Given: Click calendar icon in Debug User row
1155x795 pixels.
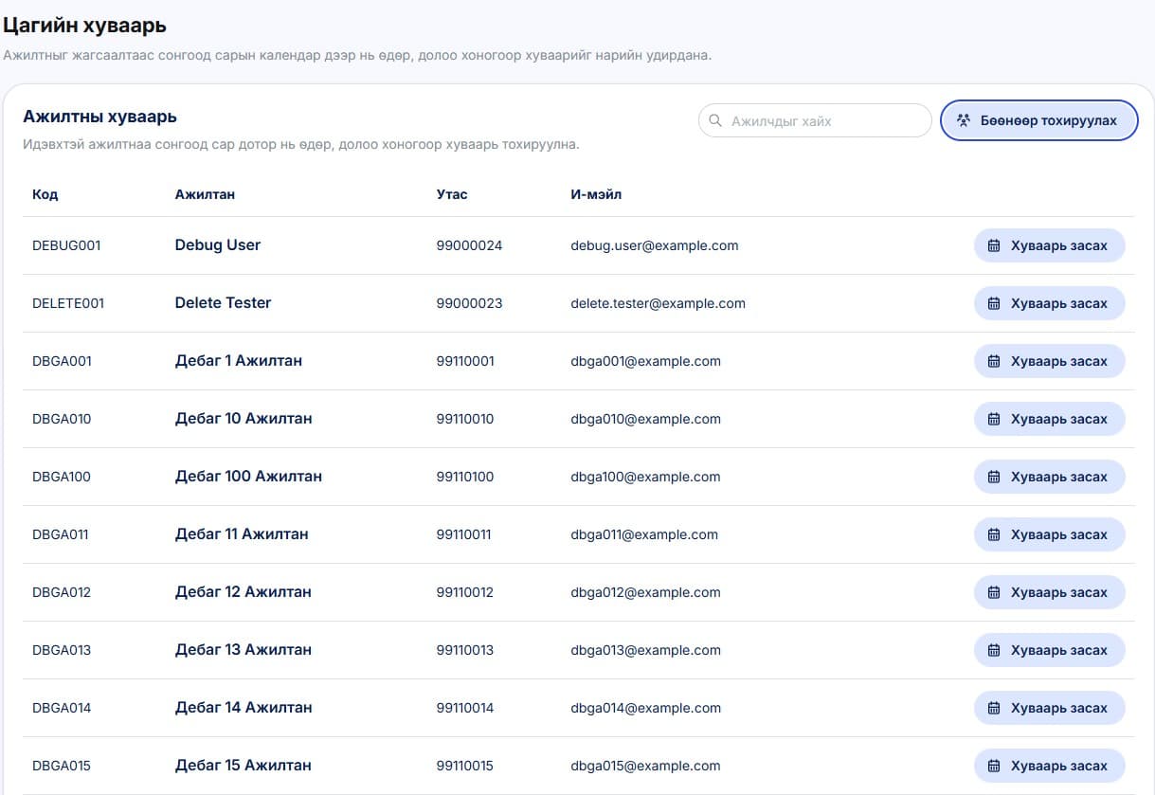Looking at the screenshot, I should click(x=994, y=245).
